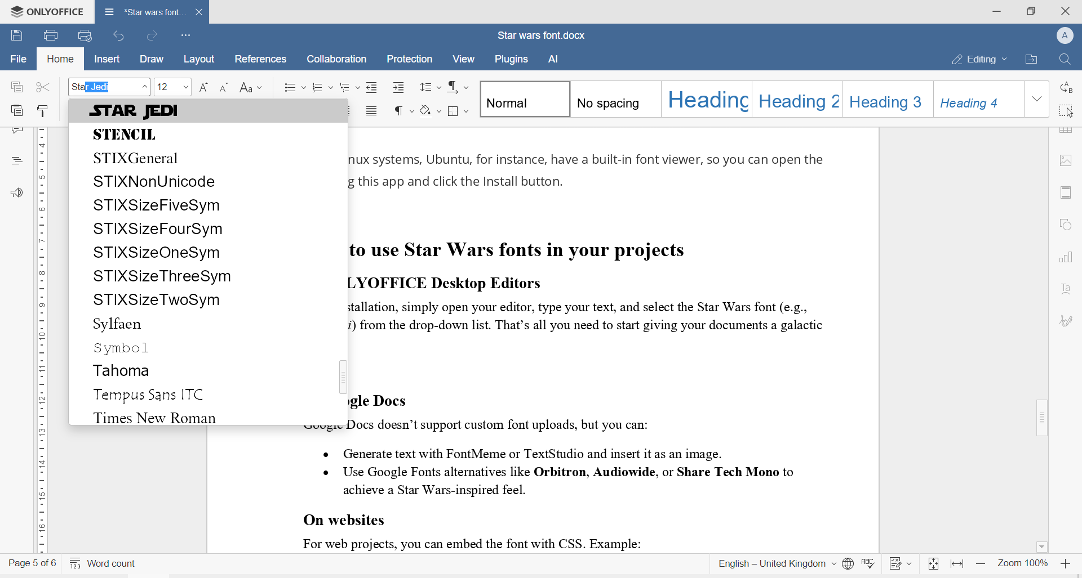The width and height of the screenshot is (1082, 578).
Task: Open the File menu
Action: tap(18, 59)
